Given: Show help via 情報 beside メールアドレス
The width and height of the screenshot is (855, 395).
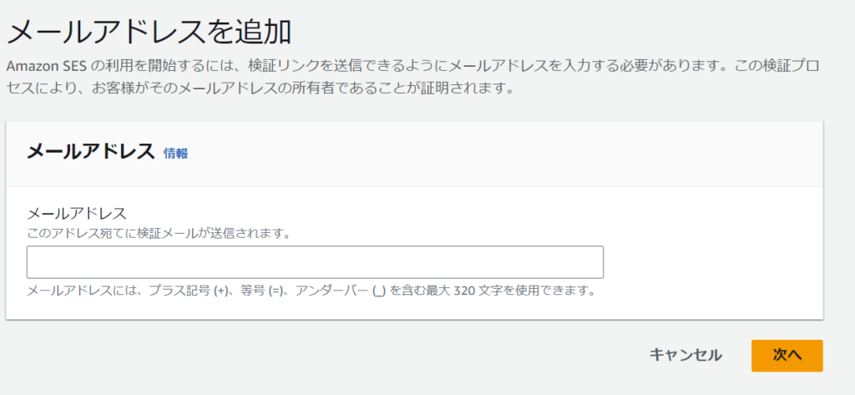Looking at the screenshot, I should coord(175,154).
